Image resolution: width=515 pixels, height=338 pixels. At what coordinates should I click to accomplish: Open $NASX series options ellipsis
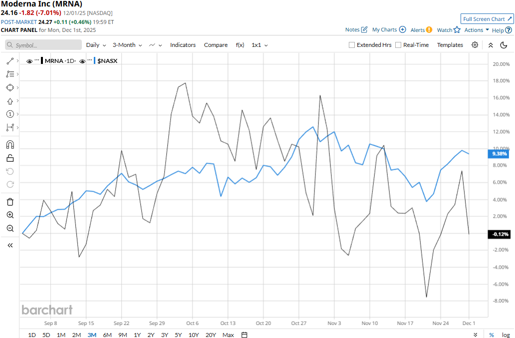click(x=90, y=60)
